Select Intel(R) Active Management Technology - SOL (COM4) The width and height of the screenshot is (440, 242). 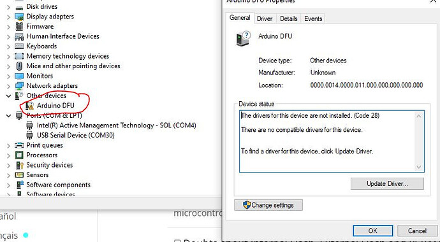[117, 125]
